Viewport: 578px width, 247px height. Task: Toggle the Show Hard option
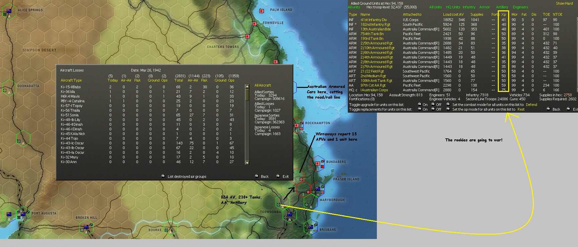click(564, 3)
